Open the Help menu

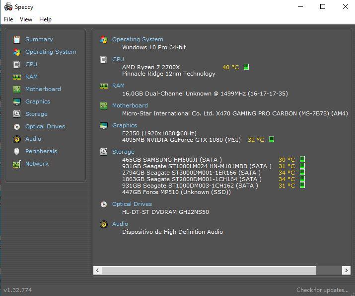coord(45,19)
